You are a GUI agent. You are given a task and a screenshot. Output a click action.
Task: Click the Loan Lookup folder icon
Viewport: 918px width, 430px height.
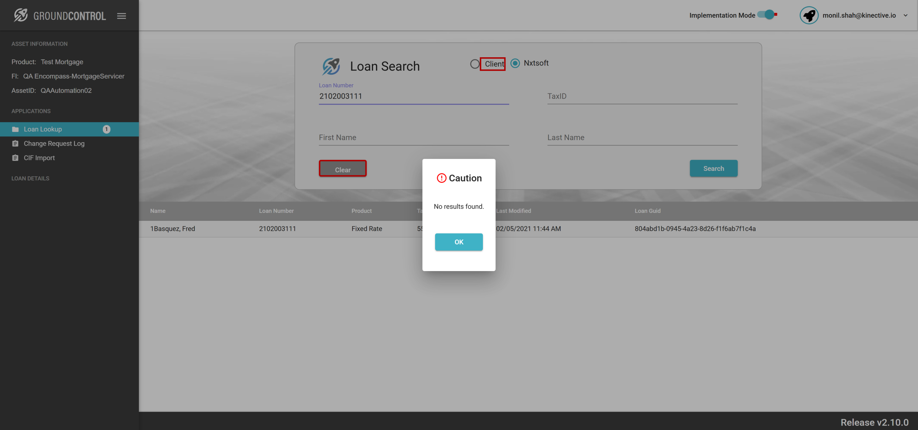point(15,129)
